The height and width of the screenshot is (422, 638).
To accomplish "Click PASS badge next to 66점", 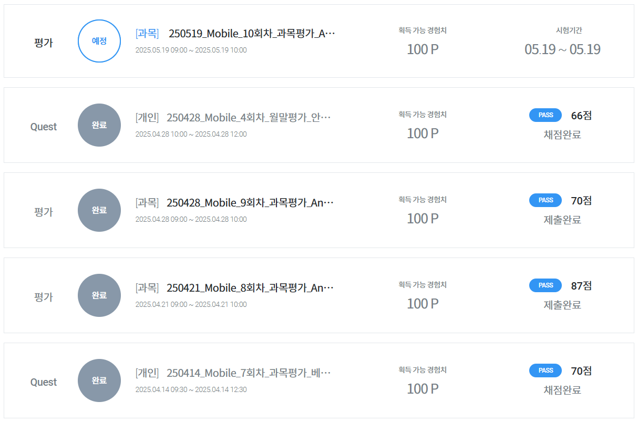I will point(546,115).
